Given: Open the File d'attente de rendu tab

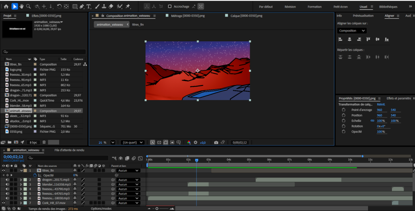Looking at the screenshot, I should point(69,150).
